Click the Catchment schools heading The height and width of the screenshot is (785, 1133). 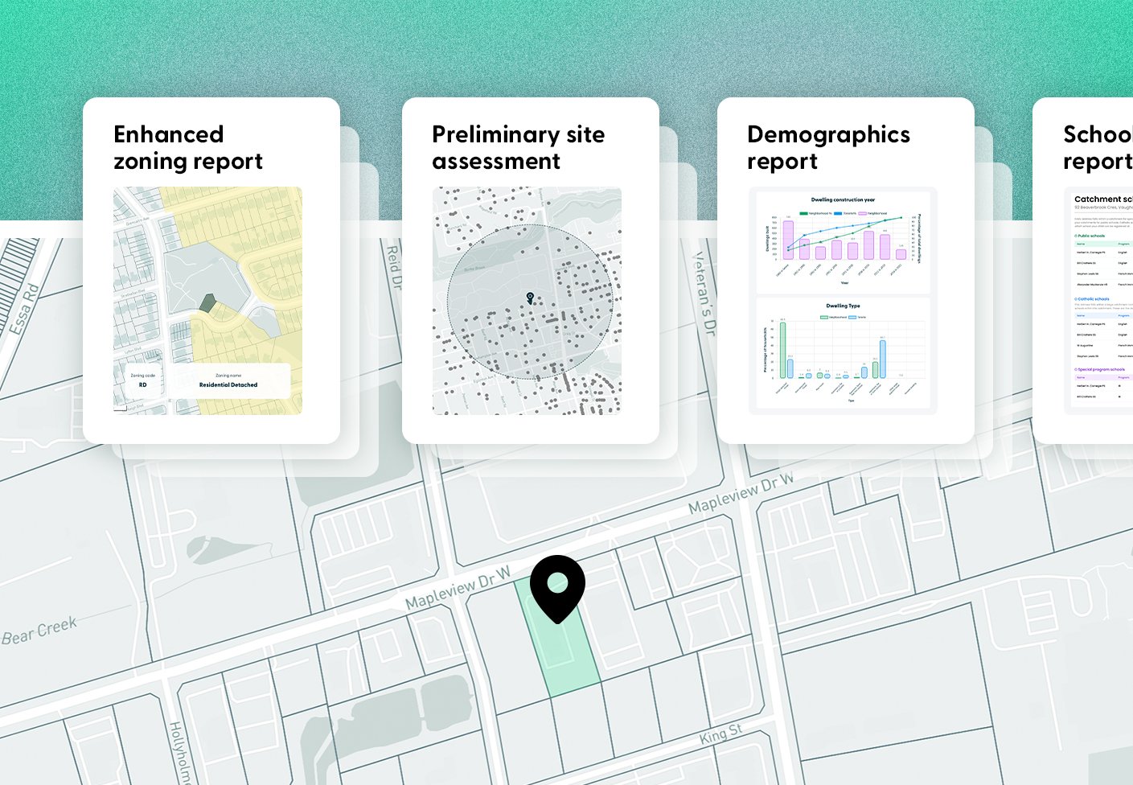click(1103, 199)
